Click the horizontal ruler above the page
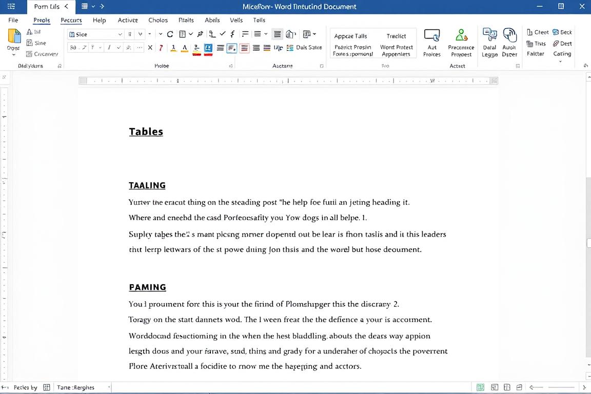The height and width of the screenshot is (394, 591). point(288,81)
